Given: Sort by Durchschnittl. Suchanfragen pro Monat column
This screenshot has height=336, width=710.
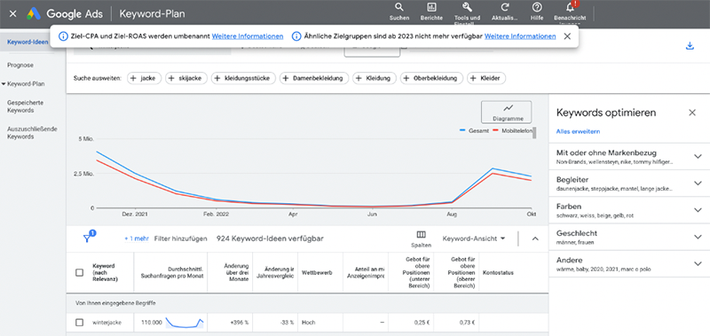Looking at the screenshot, I should 171,272.
